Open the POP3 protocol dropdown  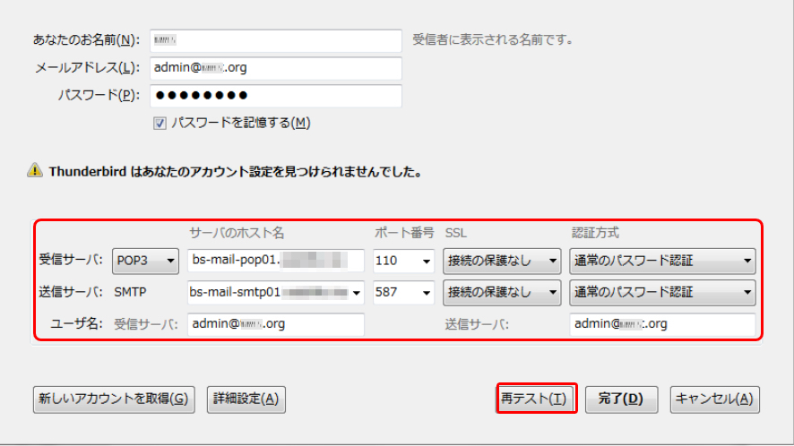(145, 262)
